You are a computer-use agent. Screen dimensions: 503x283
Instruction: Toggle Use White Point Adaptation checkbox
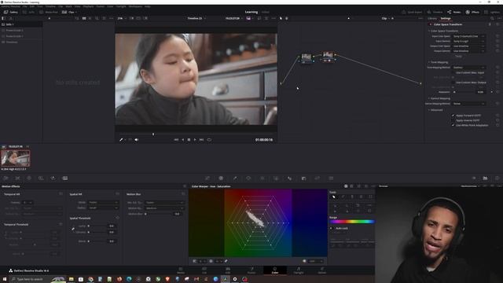point(453,125)
